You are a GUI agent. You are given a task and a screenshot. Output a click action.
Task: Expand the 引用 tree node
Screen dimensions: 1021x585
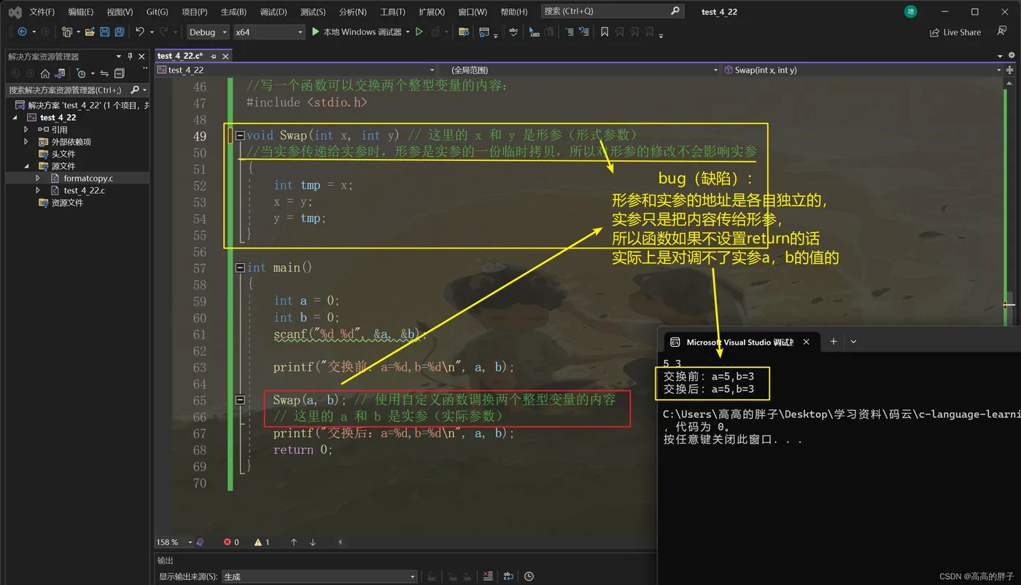click(26, 130)
